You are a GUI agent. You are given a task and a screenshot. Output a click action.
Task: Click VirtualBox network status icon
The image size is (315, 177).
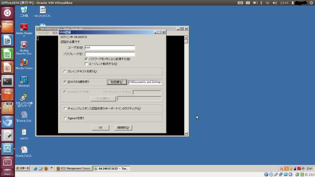pyautogui.click(x=281, y=175)
